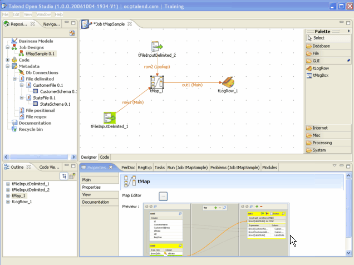The image size is (354, 265).
Task: Click the tFileInputDelimited_2 component icon
Action: click(156, 46)
